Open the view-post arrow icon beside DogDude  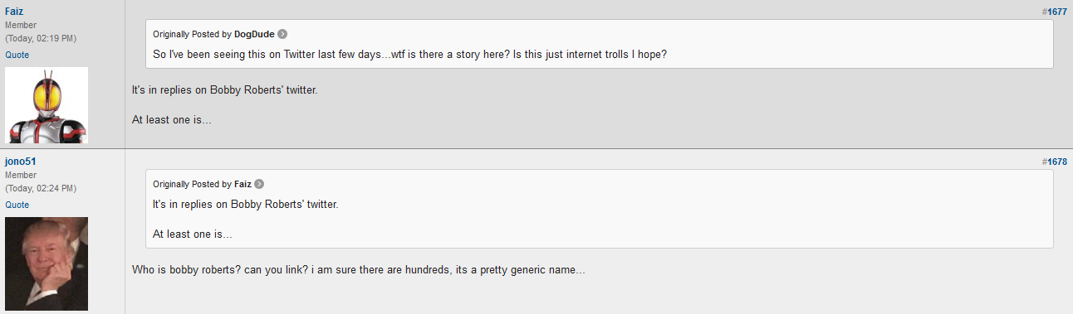click(282, 34)
